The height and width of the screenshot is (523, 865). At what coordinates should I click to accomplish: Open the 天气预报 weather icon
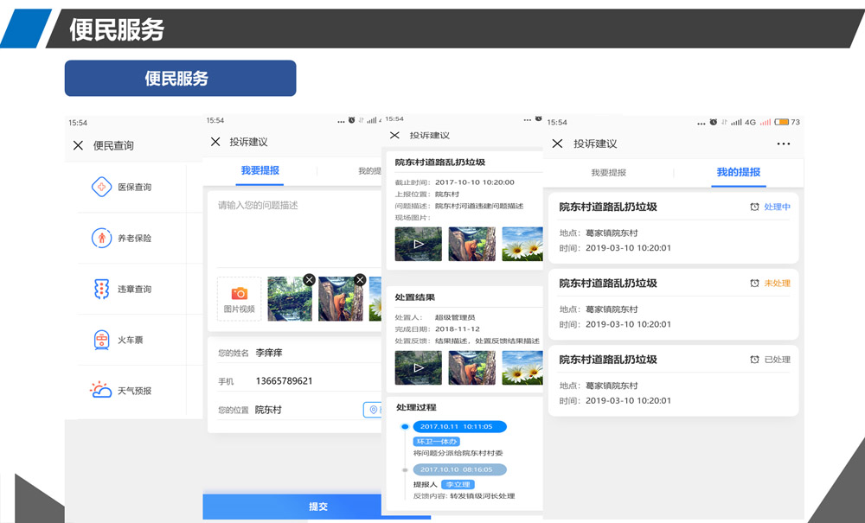pyautogui.click(x=100, y=390)
